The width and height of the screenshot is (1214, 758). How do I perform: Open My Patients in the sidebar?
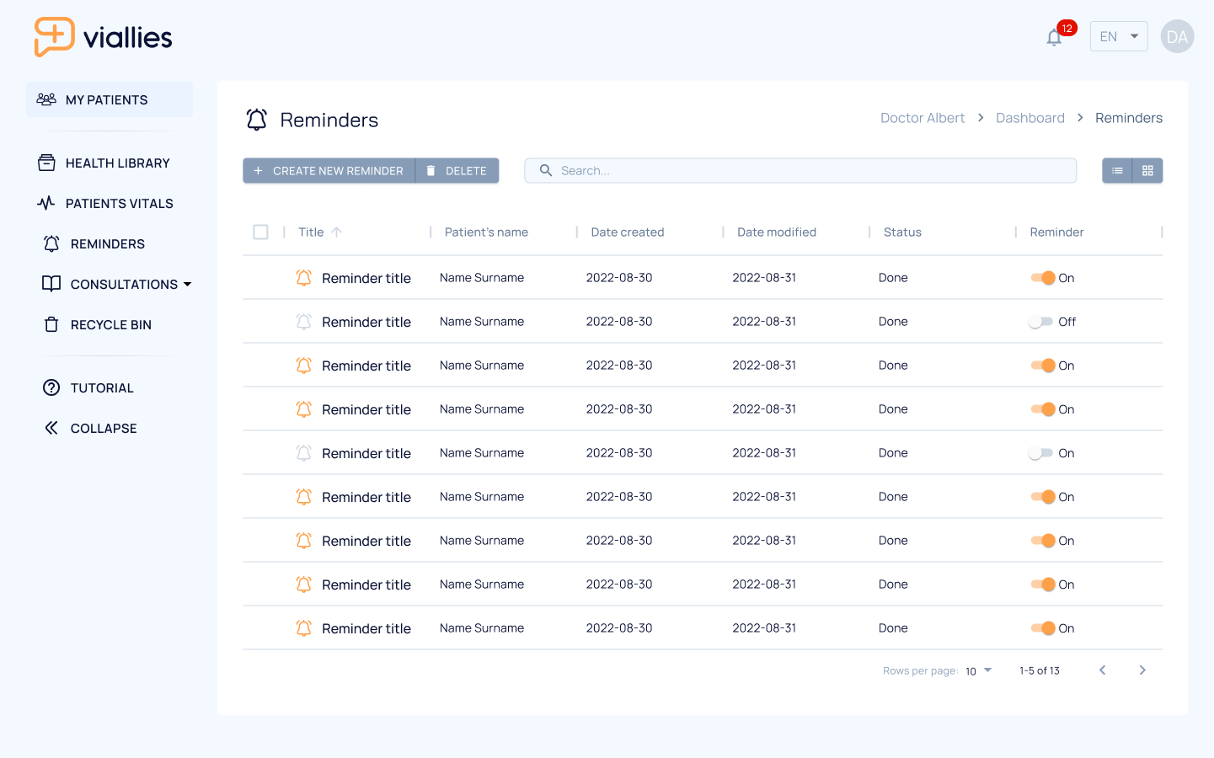pyautogui.click(x=110, y=99)
